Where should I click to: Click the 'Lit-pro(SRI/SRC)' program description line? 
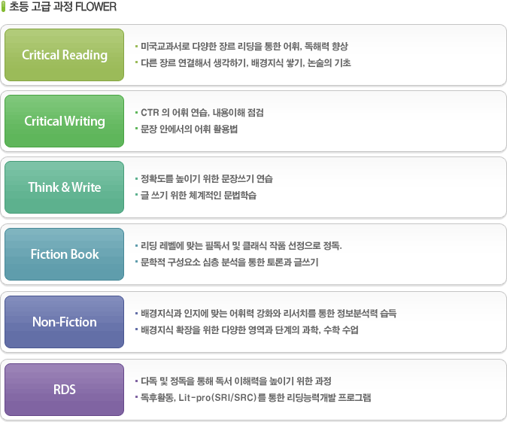click(256, 397)
